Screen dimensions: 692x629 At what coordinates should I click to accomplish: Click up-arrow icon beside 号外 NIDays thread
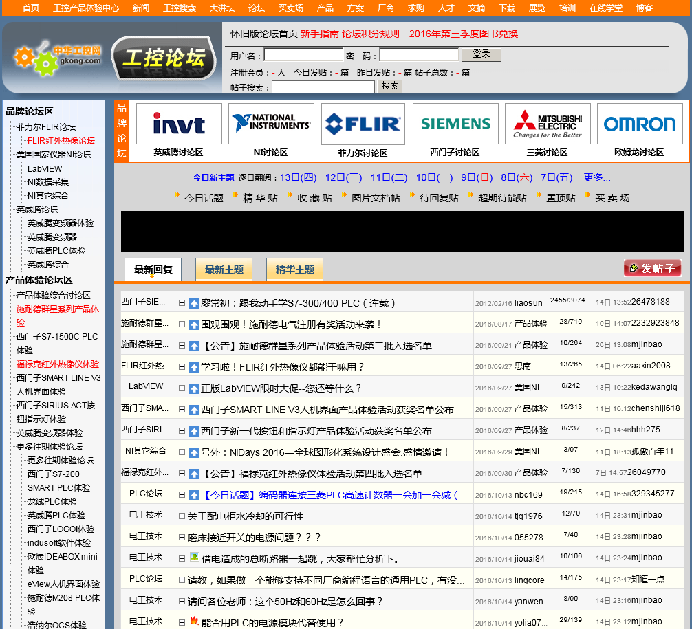click(194, 452)
